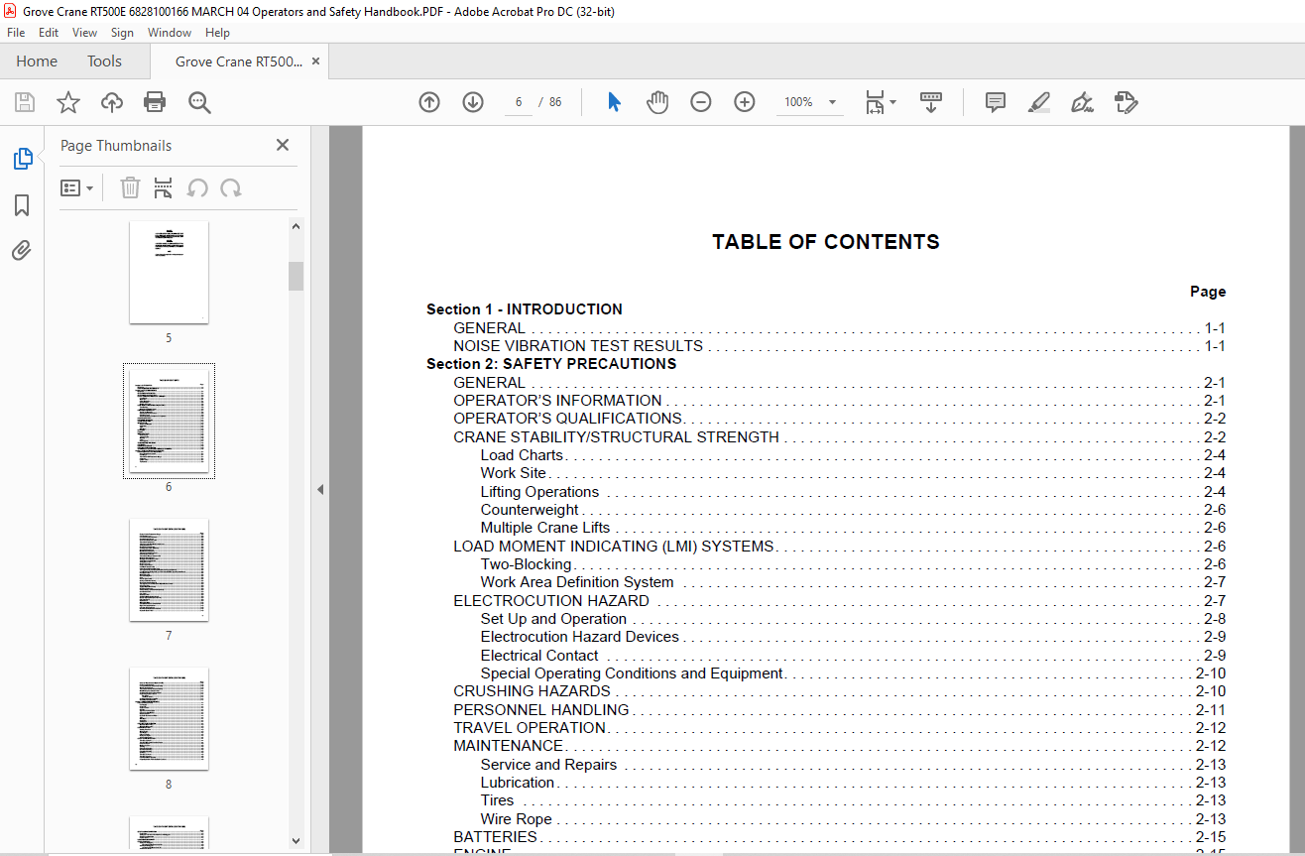Image resolution: width=1305 pixels, height=856 pixels.
Task: Open the Help menu
Action: (x=217, y=33)
